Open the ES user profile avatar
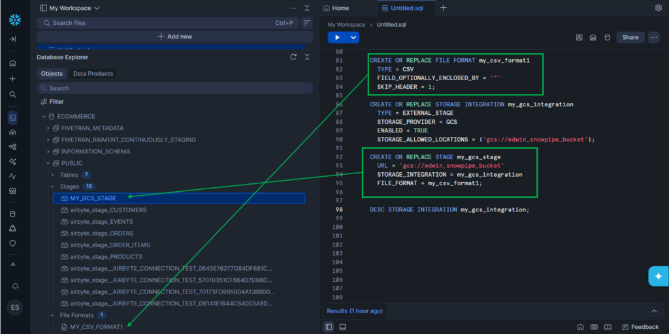The width and height of the screenshot is (669, 334). 15,308
